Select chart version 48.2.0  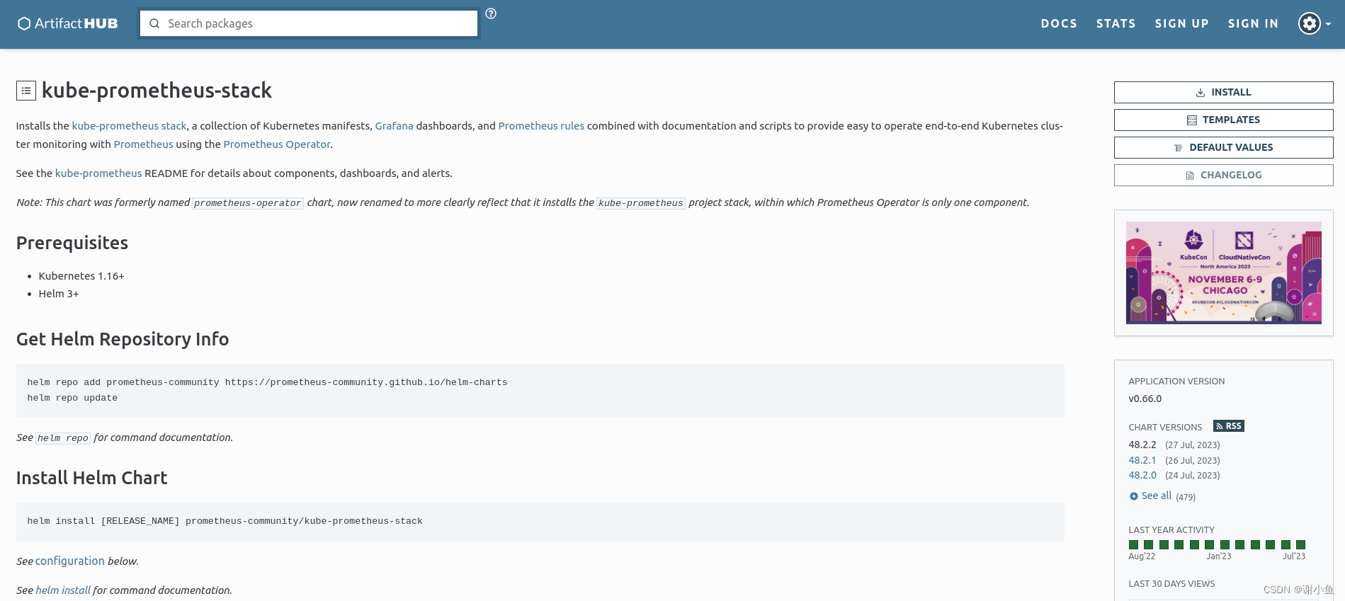[1142, 475]
